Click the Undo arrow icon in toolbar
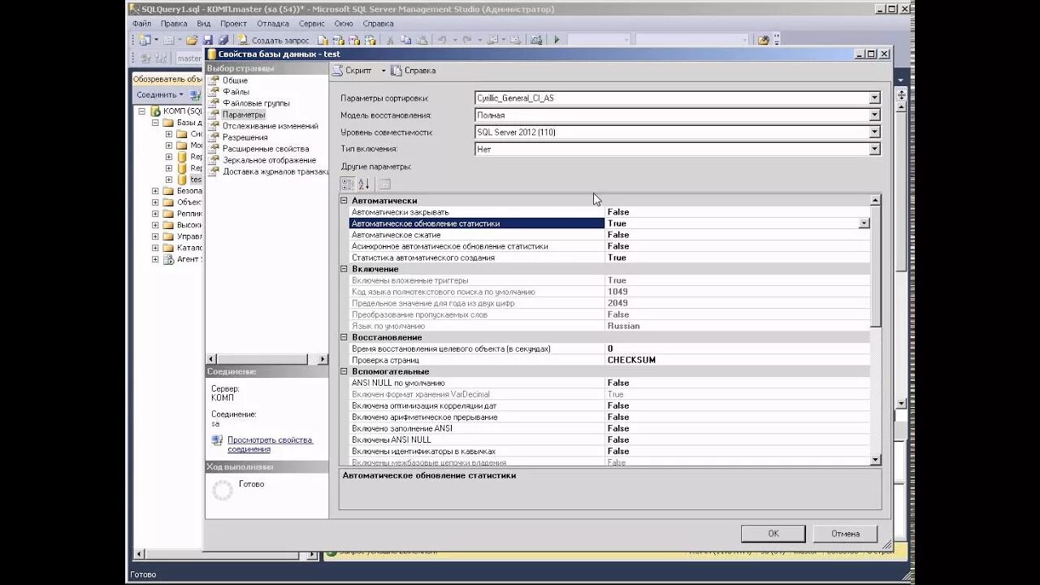Image resolution: width=1040 pixels, height=585 pixels. [x=442, y=39]
